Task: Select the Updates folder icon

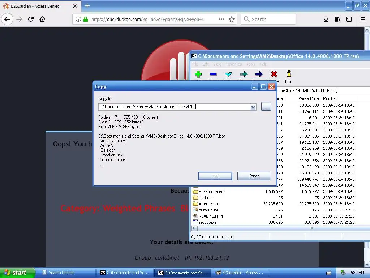Action: (x=195, y=197)
